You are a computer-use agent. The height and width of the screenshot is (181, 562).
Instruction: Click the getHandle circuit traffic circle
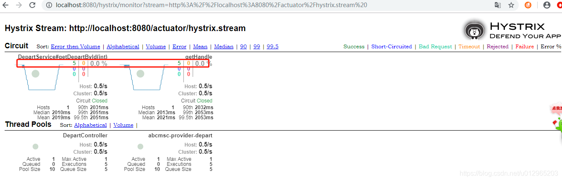(140, 74)
